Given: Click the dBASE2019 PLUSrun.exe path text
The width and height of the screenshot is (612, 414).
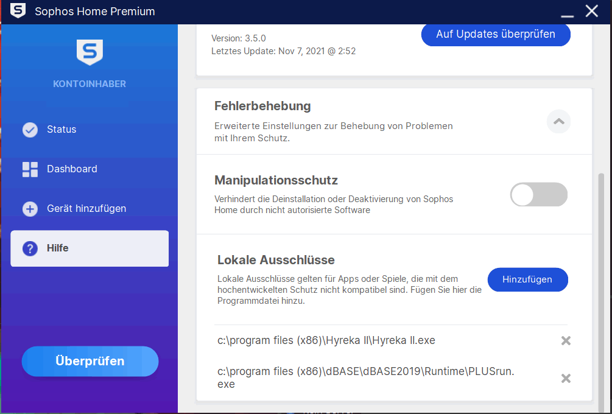Looking at the screenshot, I should [366, 377].
